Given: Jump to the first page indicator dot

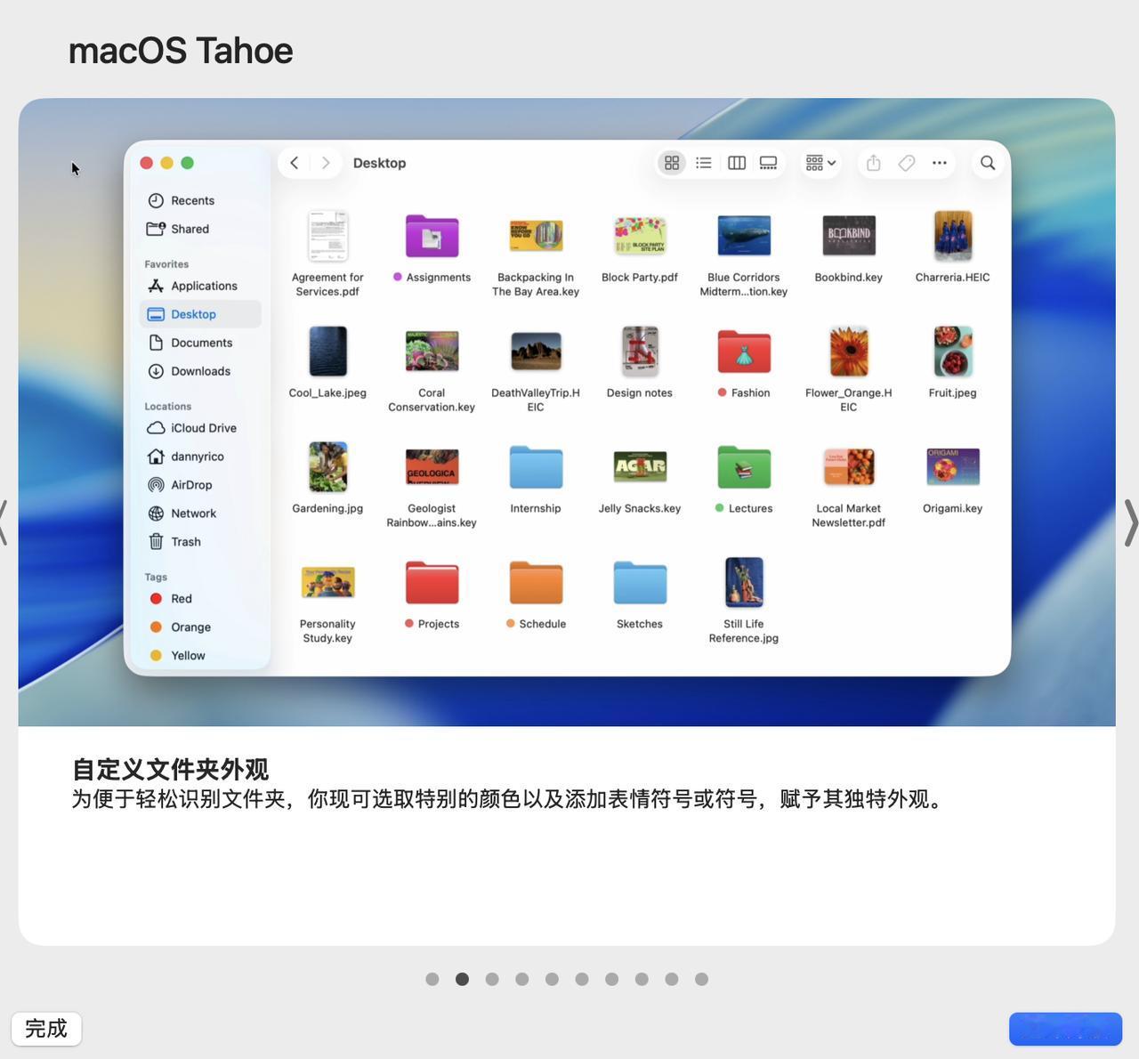Looking at the screenshot, I should coord(432,979).
